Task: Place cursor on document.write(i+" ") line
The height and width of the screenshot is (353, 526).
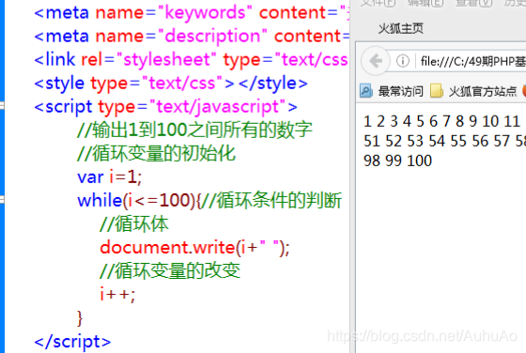Action: pos(194,248)
